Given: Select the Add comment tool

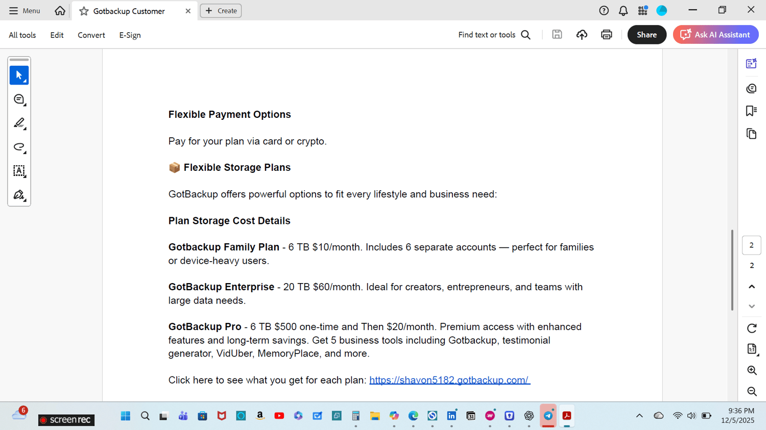Looking at the screenshot, I should pyautogui.click(x=19, y=99).
